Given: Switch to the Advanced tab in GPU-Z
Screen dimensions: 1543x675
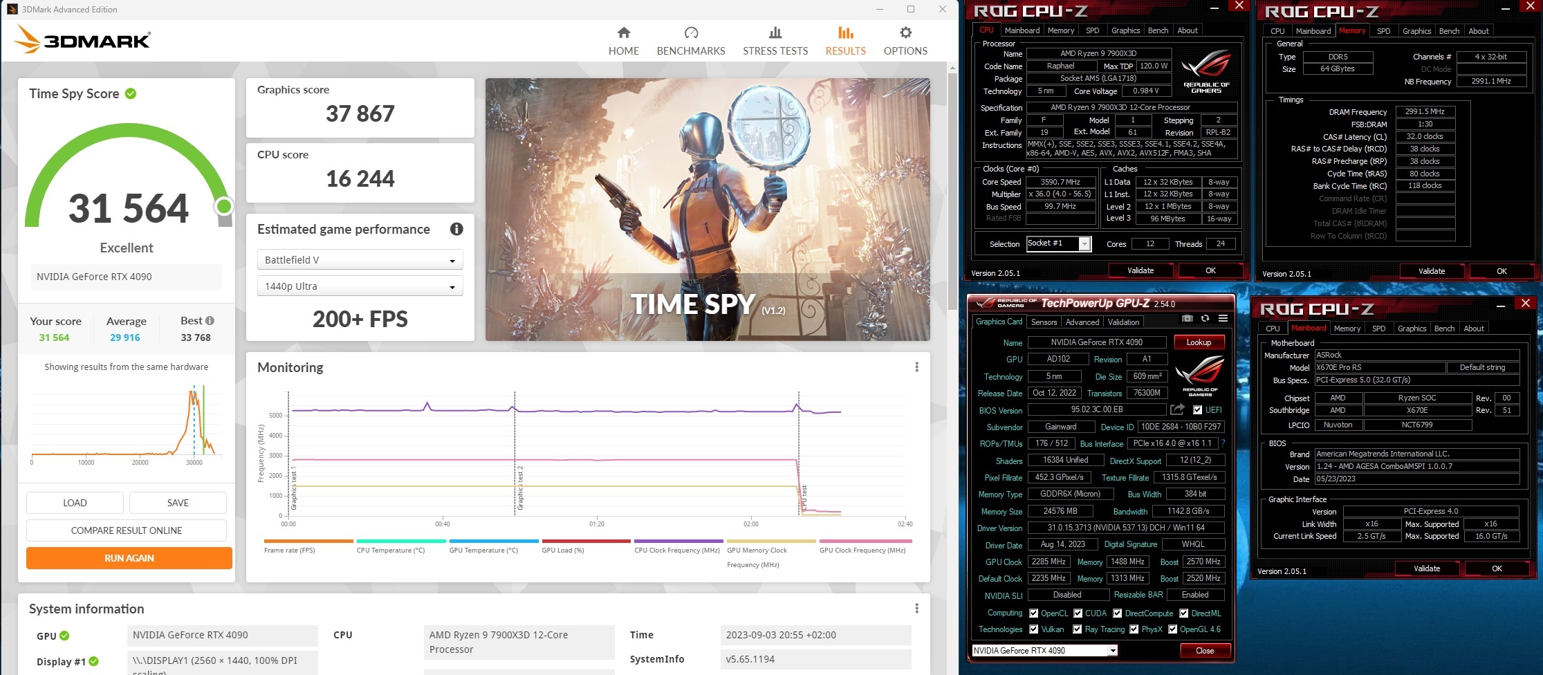Looking at the screenshot, I should click(x=1082, y=322).
